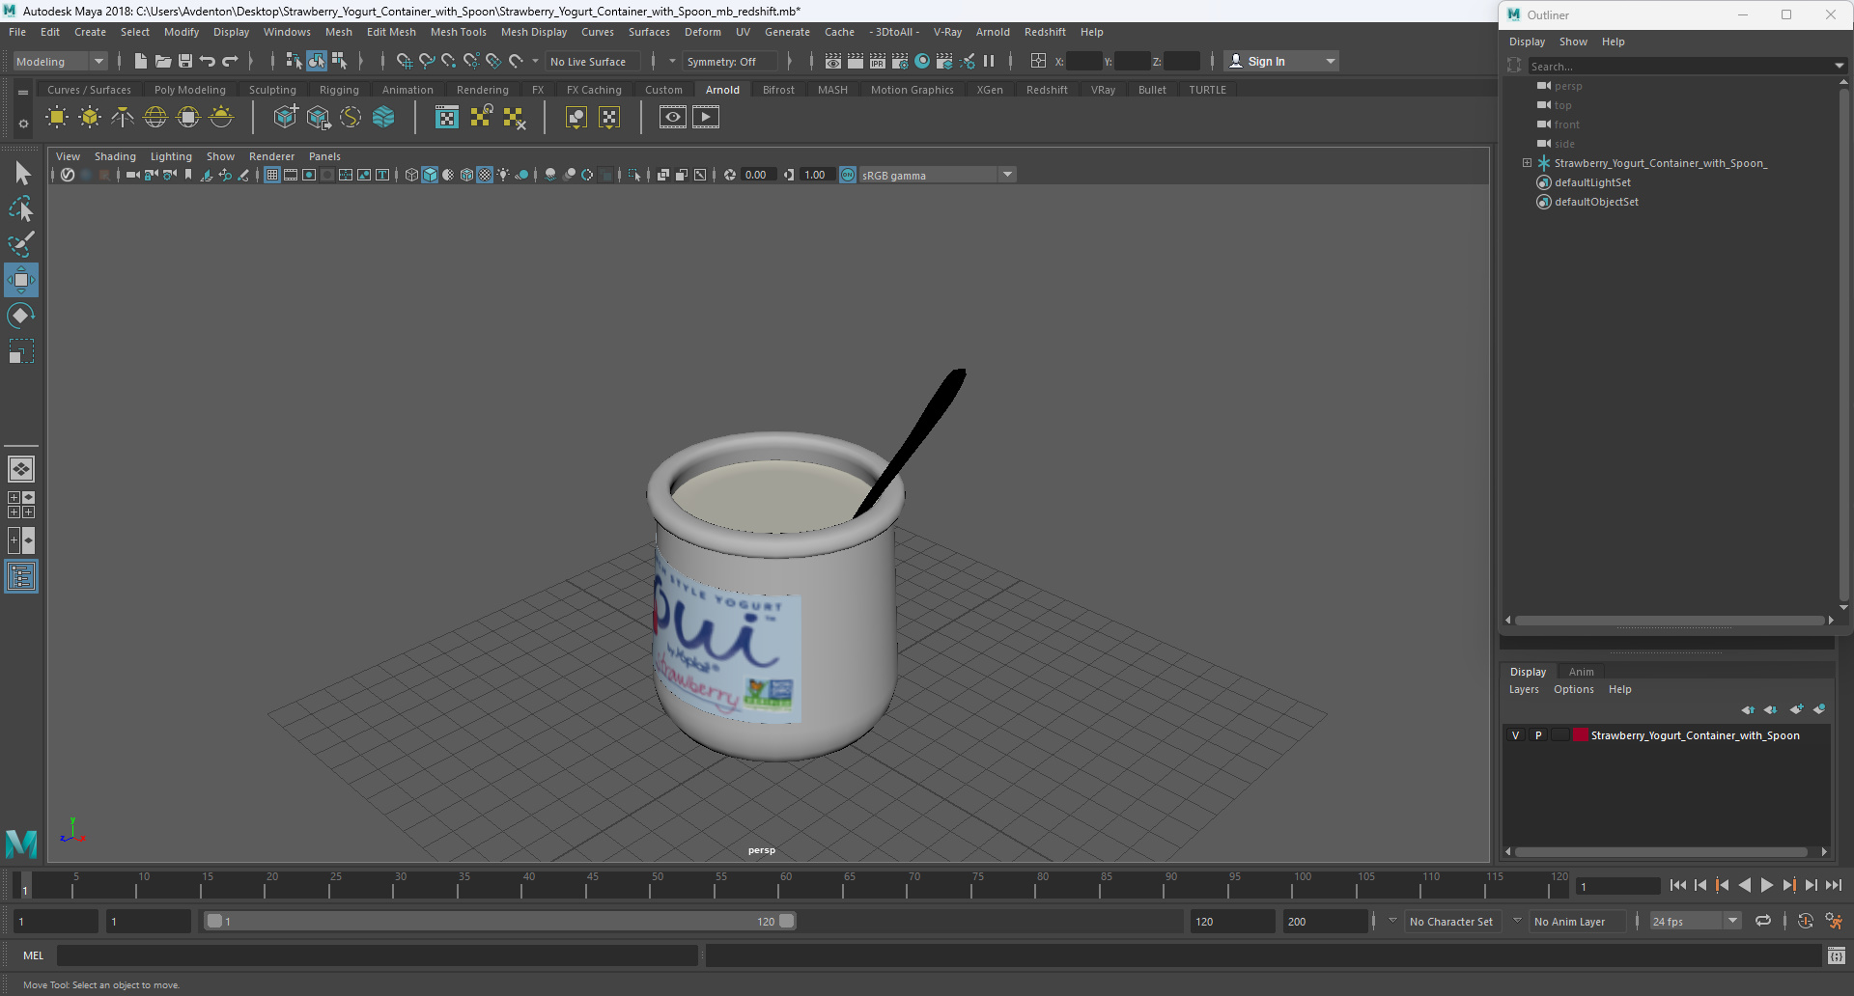Image resolution: width=1854 pixels, height=996 pixels.
Task: Go to start of playback range
Action: (1677, 885)
